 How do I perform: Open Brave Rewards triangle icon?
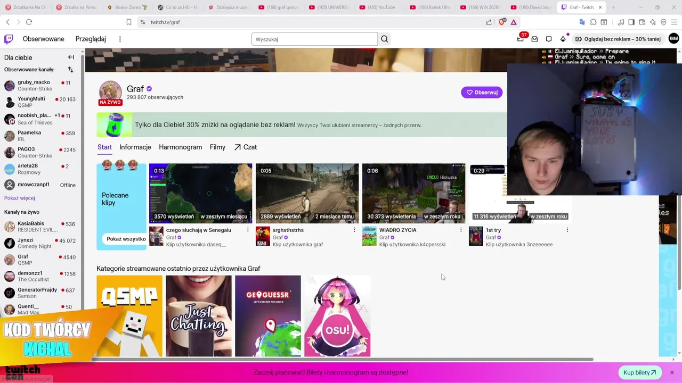click(514, 22)
